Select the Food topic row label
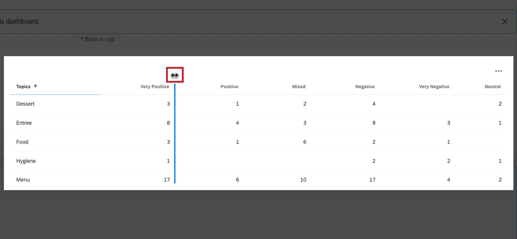517x239 pixels. 22,142
